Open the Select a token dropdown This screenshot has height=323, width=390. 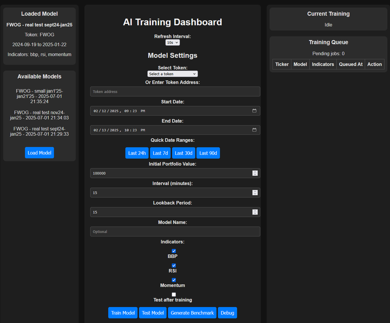pyautogui.click(x=173, y=74)
